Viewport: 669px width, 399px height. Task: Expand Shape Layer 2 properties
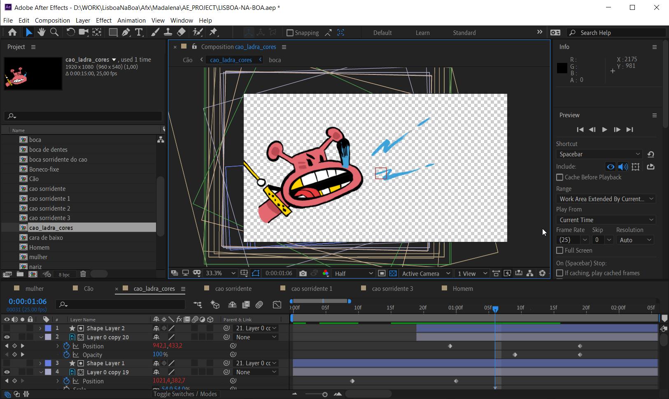[40, 328]
